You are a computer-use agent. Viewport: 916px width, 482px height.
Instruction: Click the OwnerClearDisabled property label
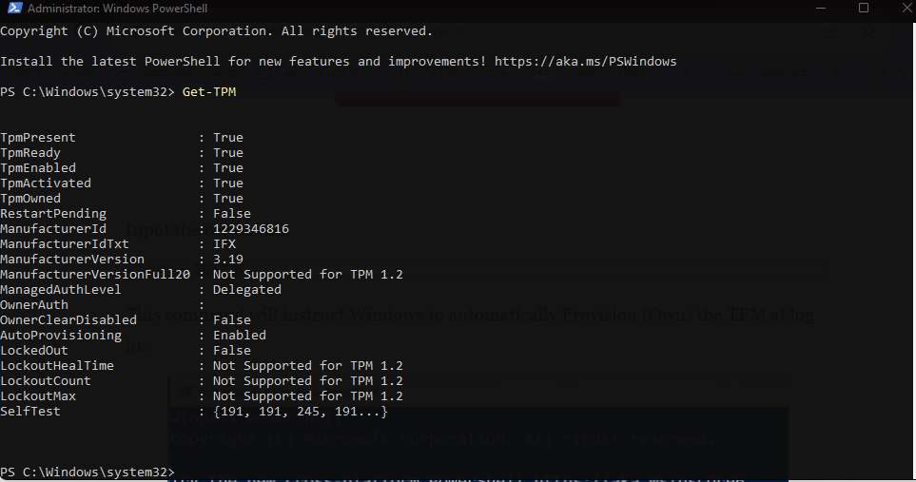68,319
